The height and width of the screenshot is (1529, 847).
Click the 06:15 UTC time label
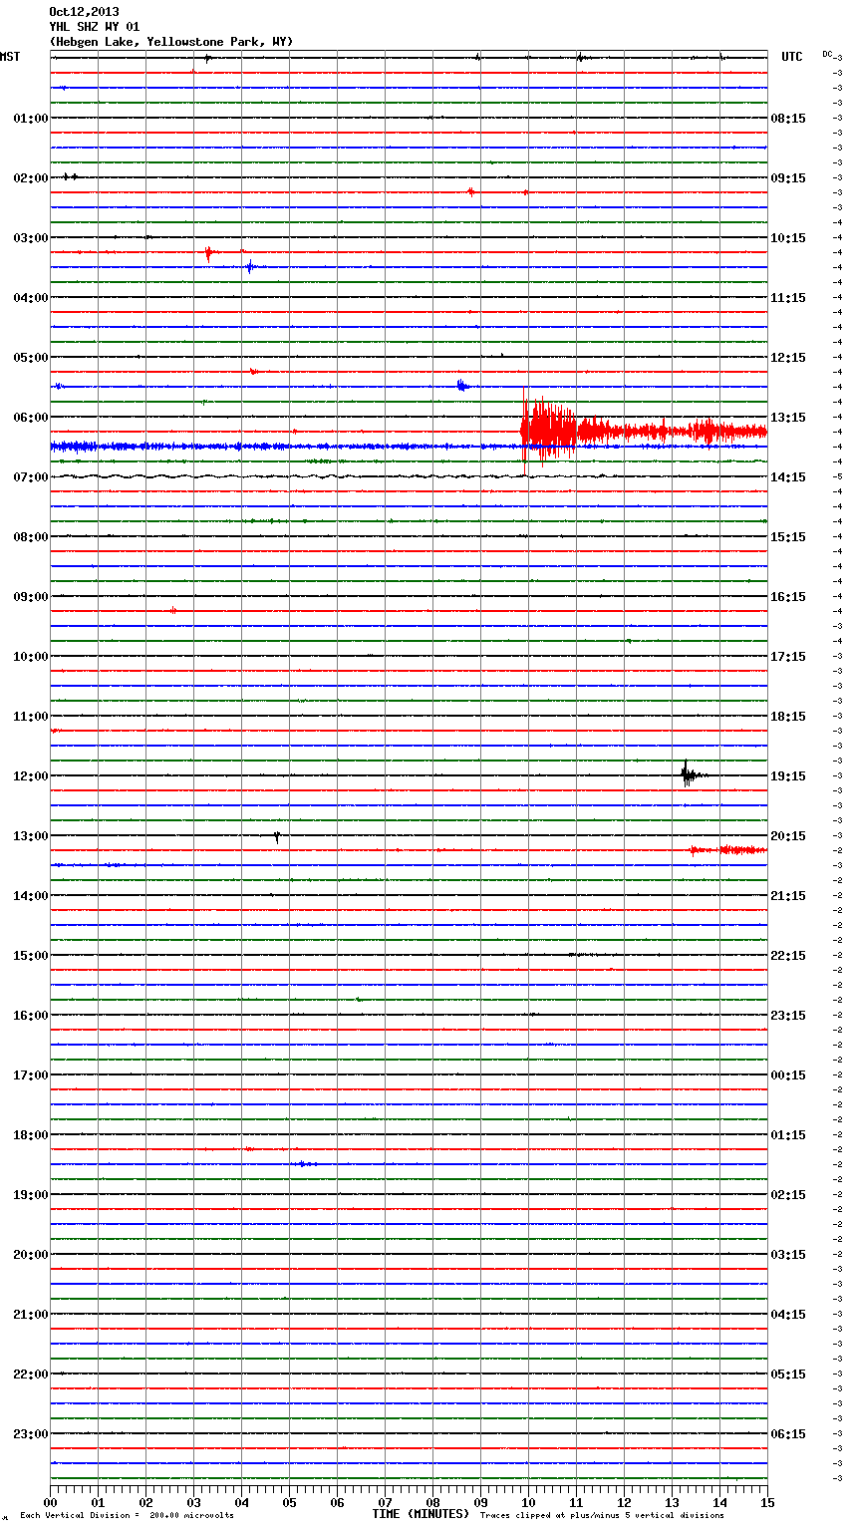tap(788, 1434)
